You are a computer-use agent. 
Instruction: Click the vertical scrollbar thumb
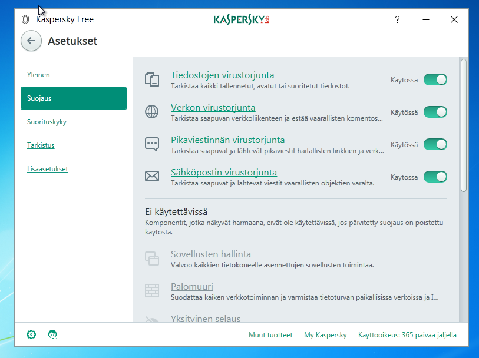(464, 125)
